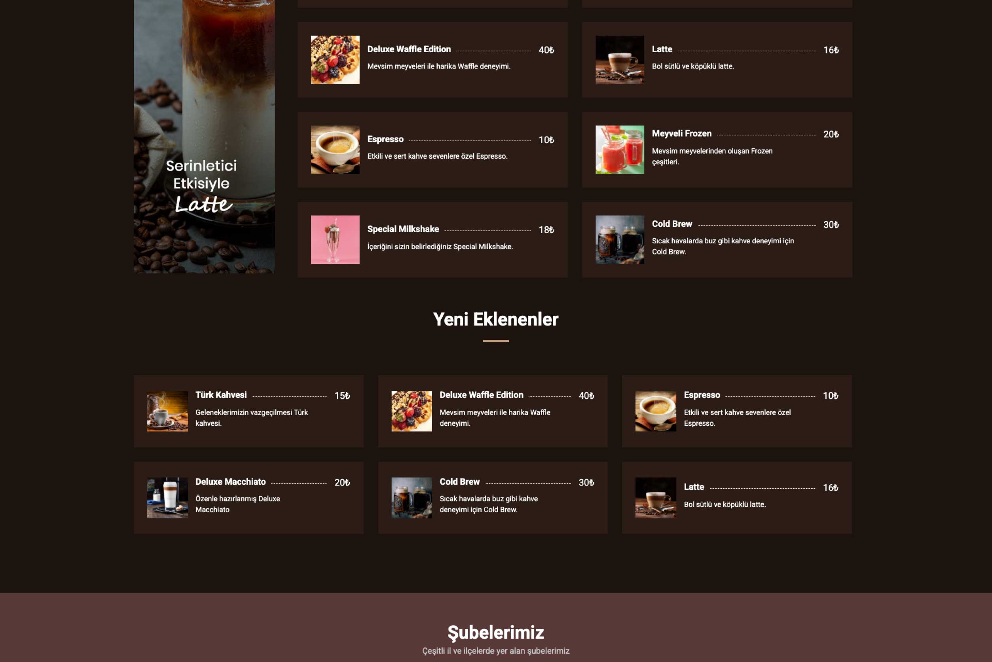Click the 16₺ price next to Latte
The height and width of the screenshot is (662, 992).
coord(832,50)
